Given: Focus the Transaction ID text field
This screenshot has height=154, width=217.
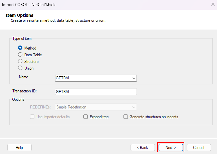Looking at the screenshot, I should click(x=96, y=91).
